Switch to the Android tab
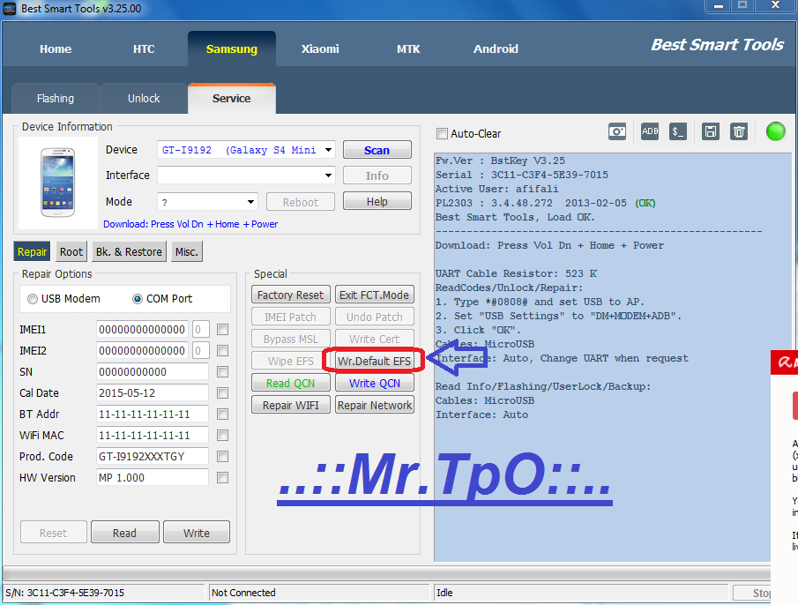Screen dimensions: 798x605 coord(496,49)
